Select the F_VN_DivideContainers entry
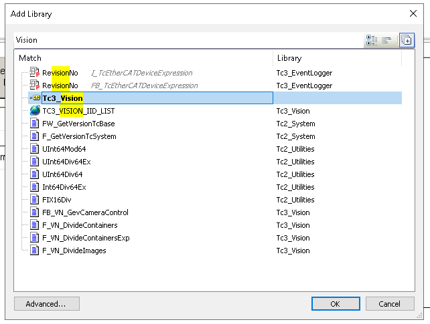This screenshot has width=430, height=324. [x=80, y=225]
